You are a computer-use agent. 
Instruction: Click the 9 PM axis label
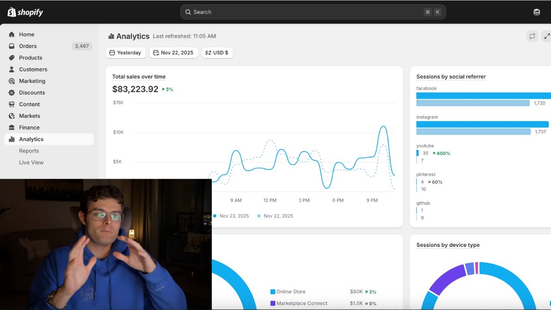click(x=372, y=200)
